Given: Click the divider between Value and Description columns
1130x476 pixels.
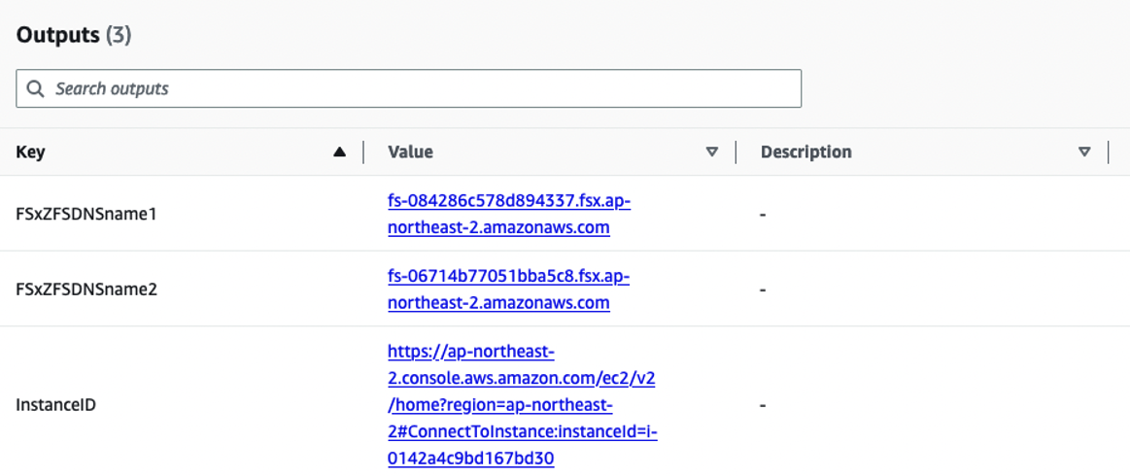Looking at the screenshot, I should point(736,152).
